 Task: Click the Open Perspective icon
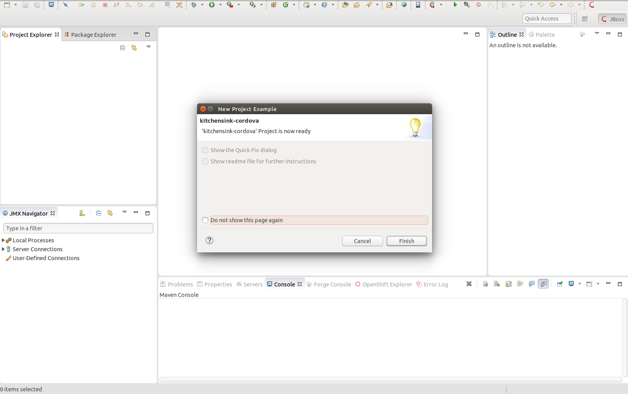[x=585, y=19]
